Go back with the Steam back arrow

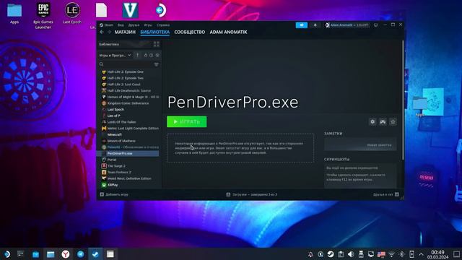(x=102, y=32)
